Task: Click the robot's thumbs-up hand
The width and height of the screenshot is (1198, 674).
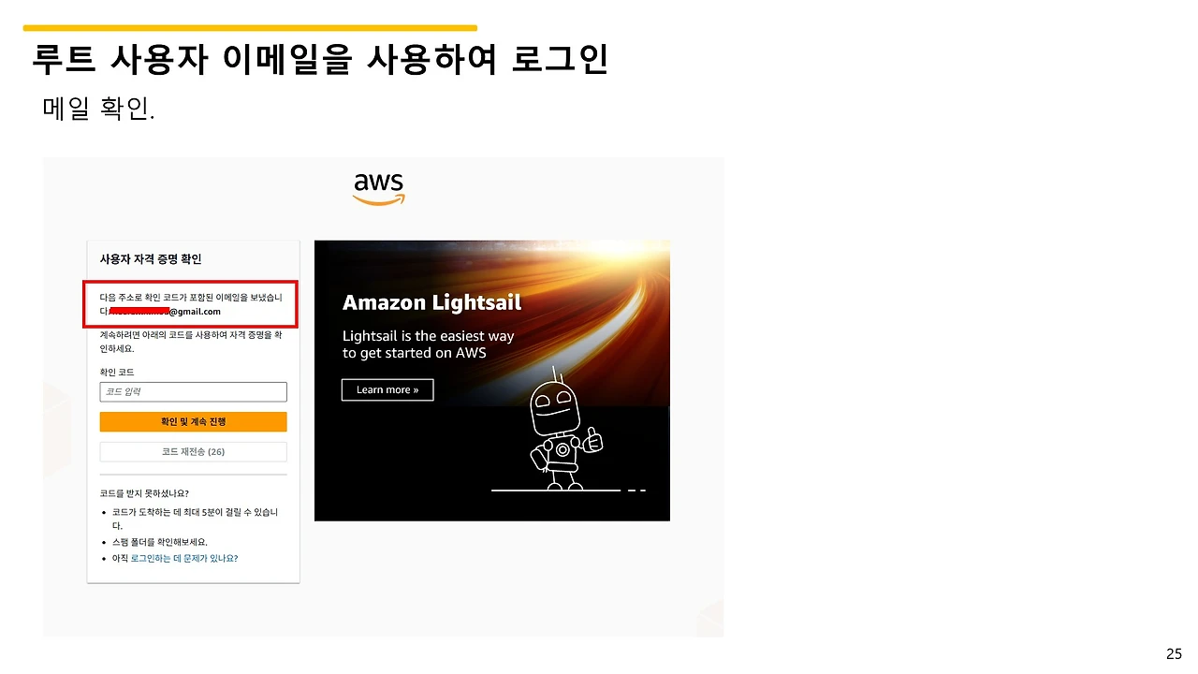Action: pos(592,438)
